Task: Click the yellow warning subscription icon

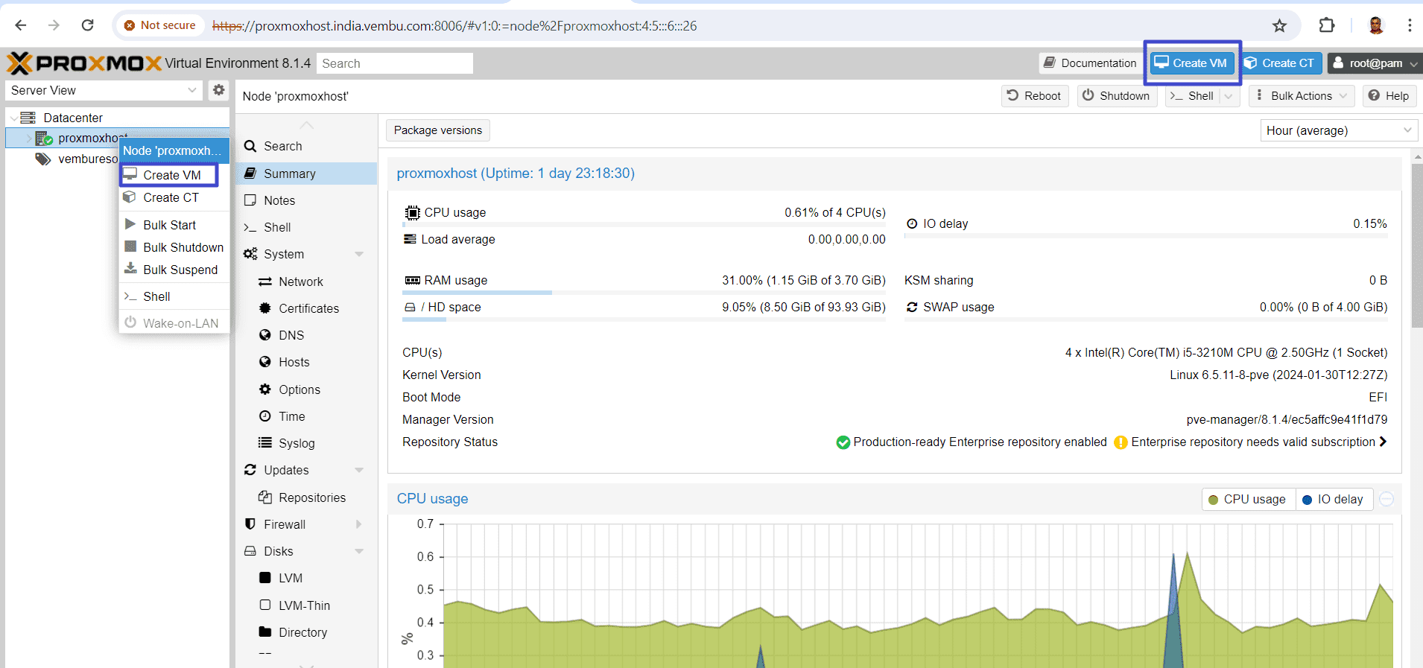Action: click(x=1121, y=442)
